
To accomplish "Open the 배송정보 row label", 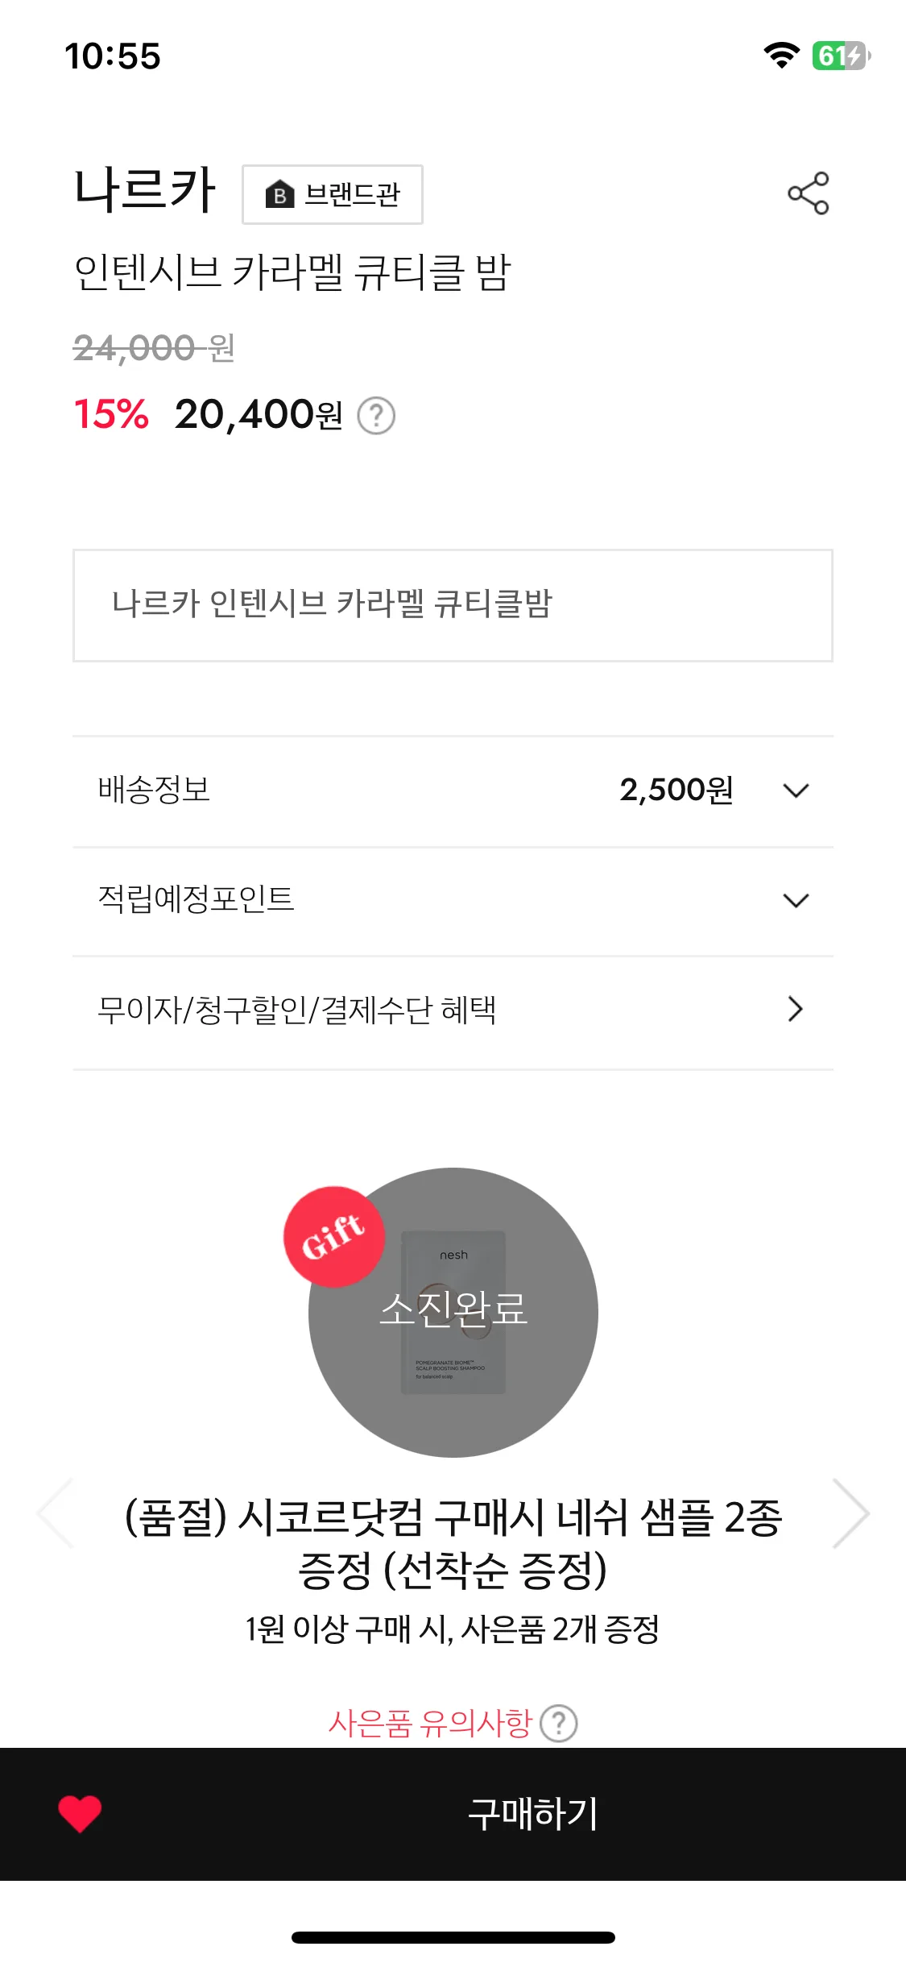I will [x=154, y=790].
